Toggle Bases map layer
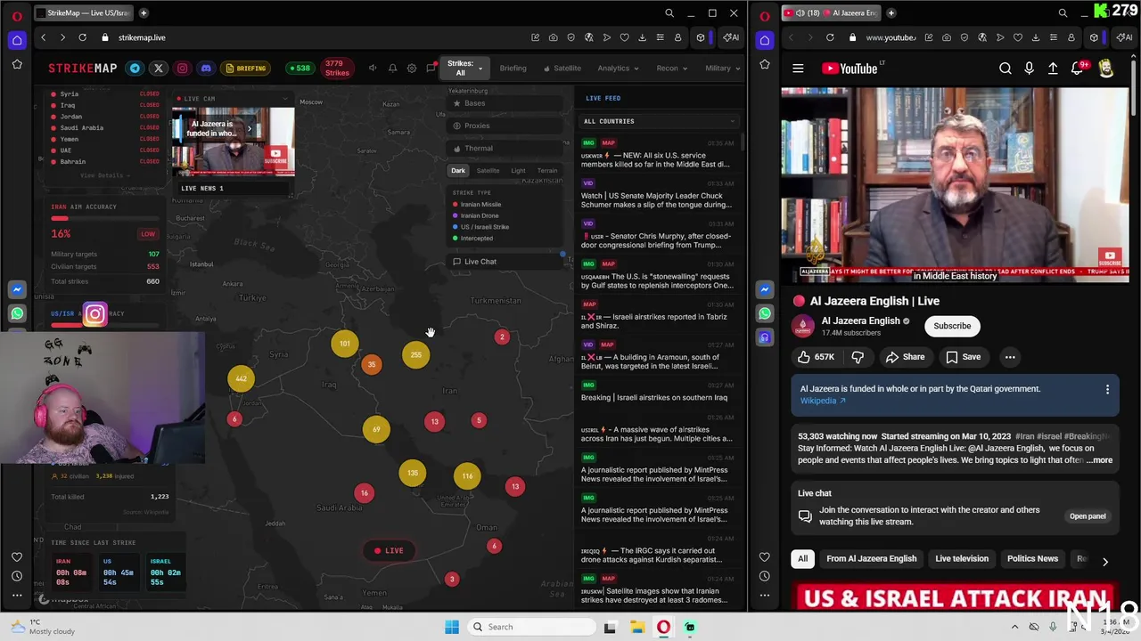 coord(505,103)
